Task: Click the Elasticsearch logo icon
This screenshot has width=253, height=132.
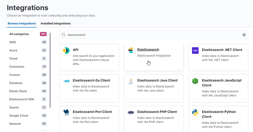Action: (x=131, y=50)
